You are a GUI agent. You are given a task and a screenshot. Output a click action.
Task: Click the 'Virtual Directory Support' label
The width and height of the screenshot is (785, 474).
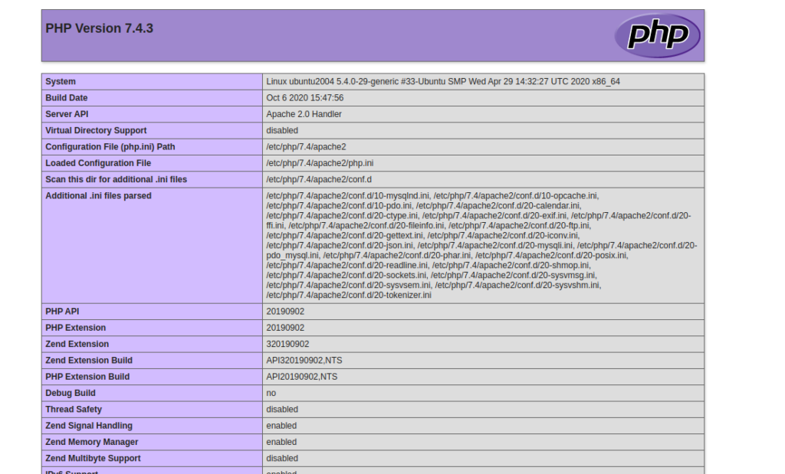pyautogui.click(x=96, y=130)
